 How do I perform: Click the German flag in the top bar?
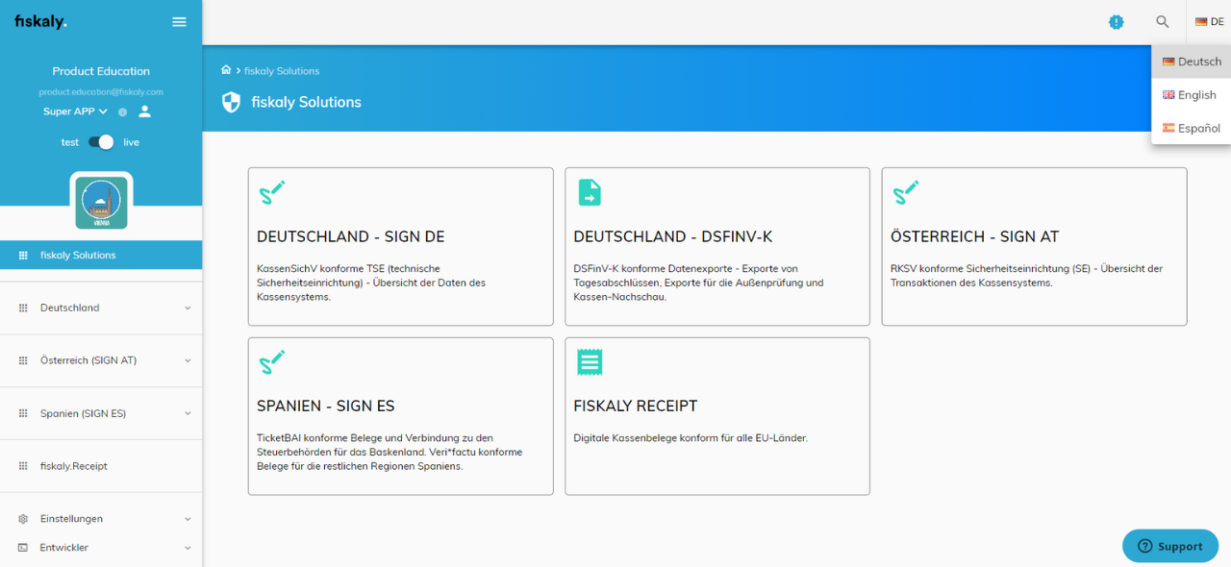(x=1201, y=21)
